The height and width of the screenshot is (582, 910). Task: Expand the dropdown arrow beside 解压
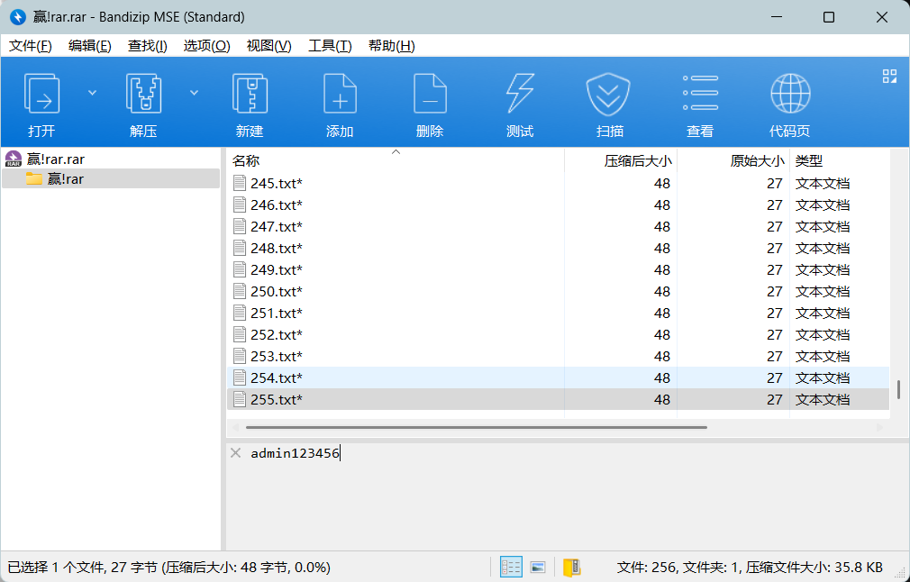[194, 92]
